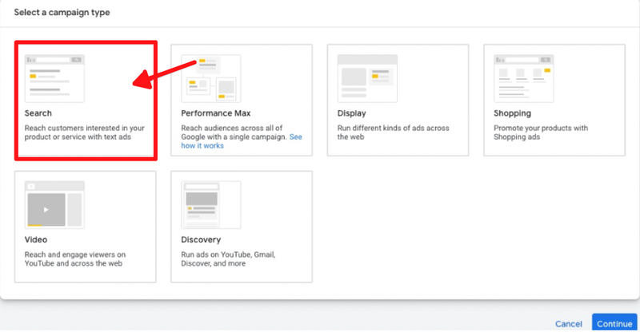The height and width of the screenshot is (332, 640).
Task: Select the Display campaign illustration icon
Action: point(367,77)
